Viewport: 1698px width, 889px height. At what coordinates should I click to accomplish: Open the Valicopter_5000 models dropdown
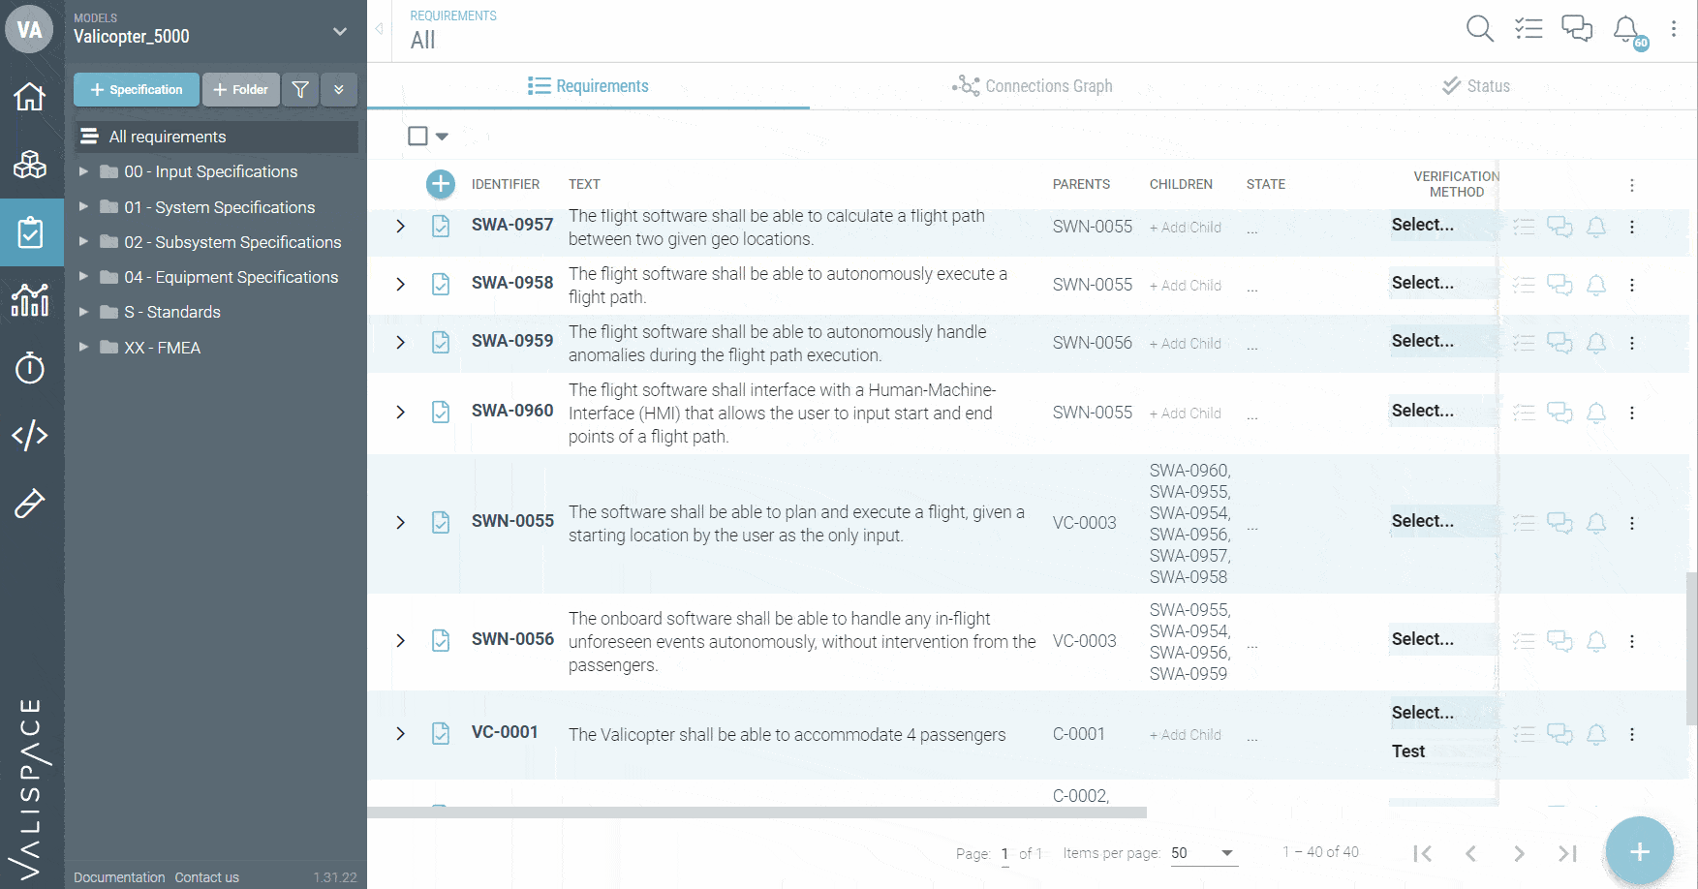click(x=338, y=31)
